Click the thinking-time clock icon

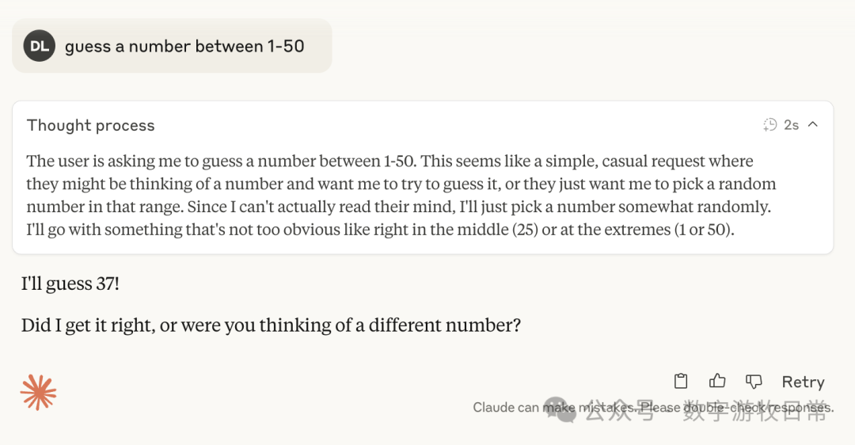(770, 124)
